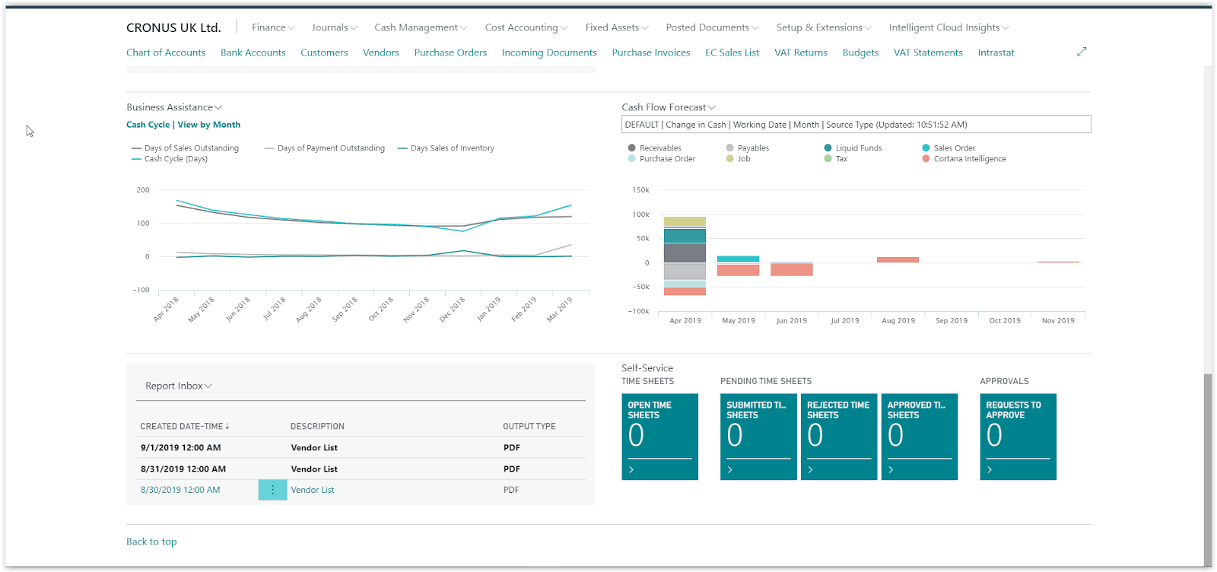Open the Open Time Sheets tile
1217x572 pixels.
click(659, 436)
